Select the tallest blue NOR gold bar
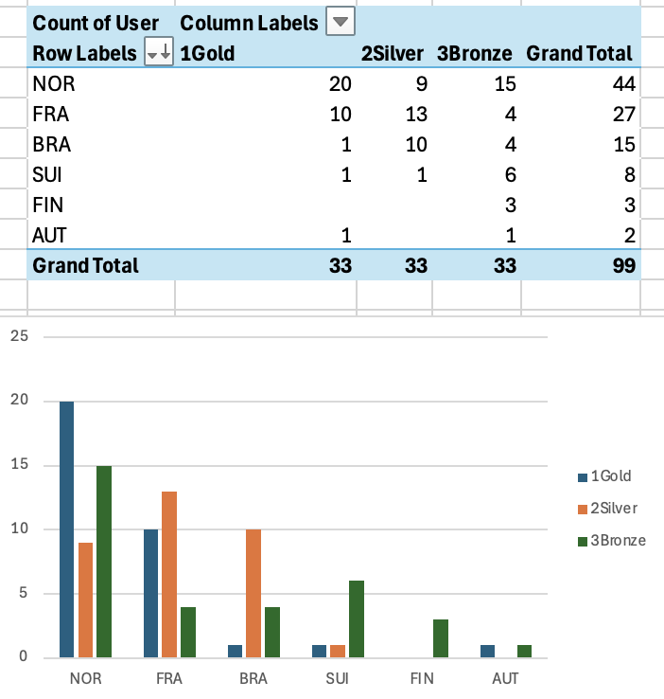Viewport: 664px width, 699px height. coord(66,529)
